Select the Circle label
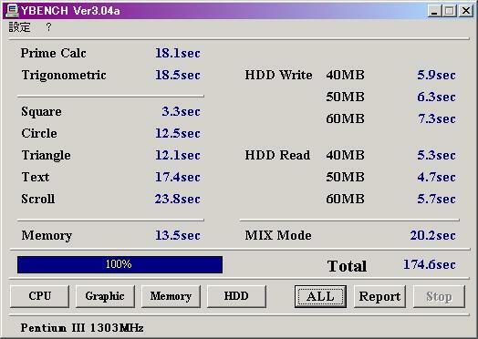The image size is (478, 339). click(x=39, y=133)
